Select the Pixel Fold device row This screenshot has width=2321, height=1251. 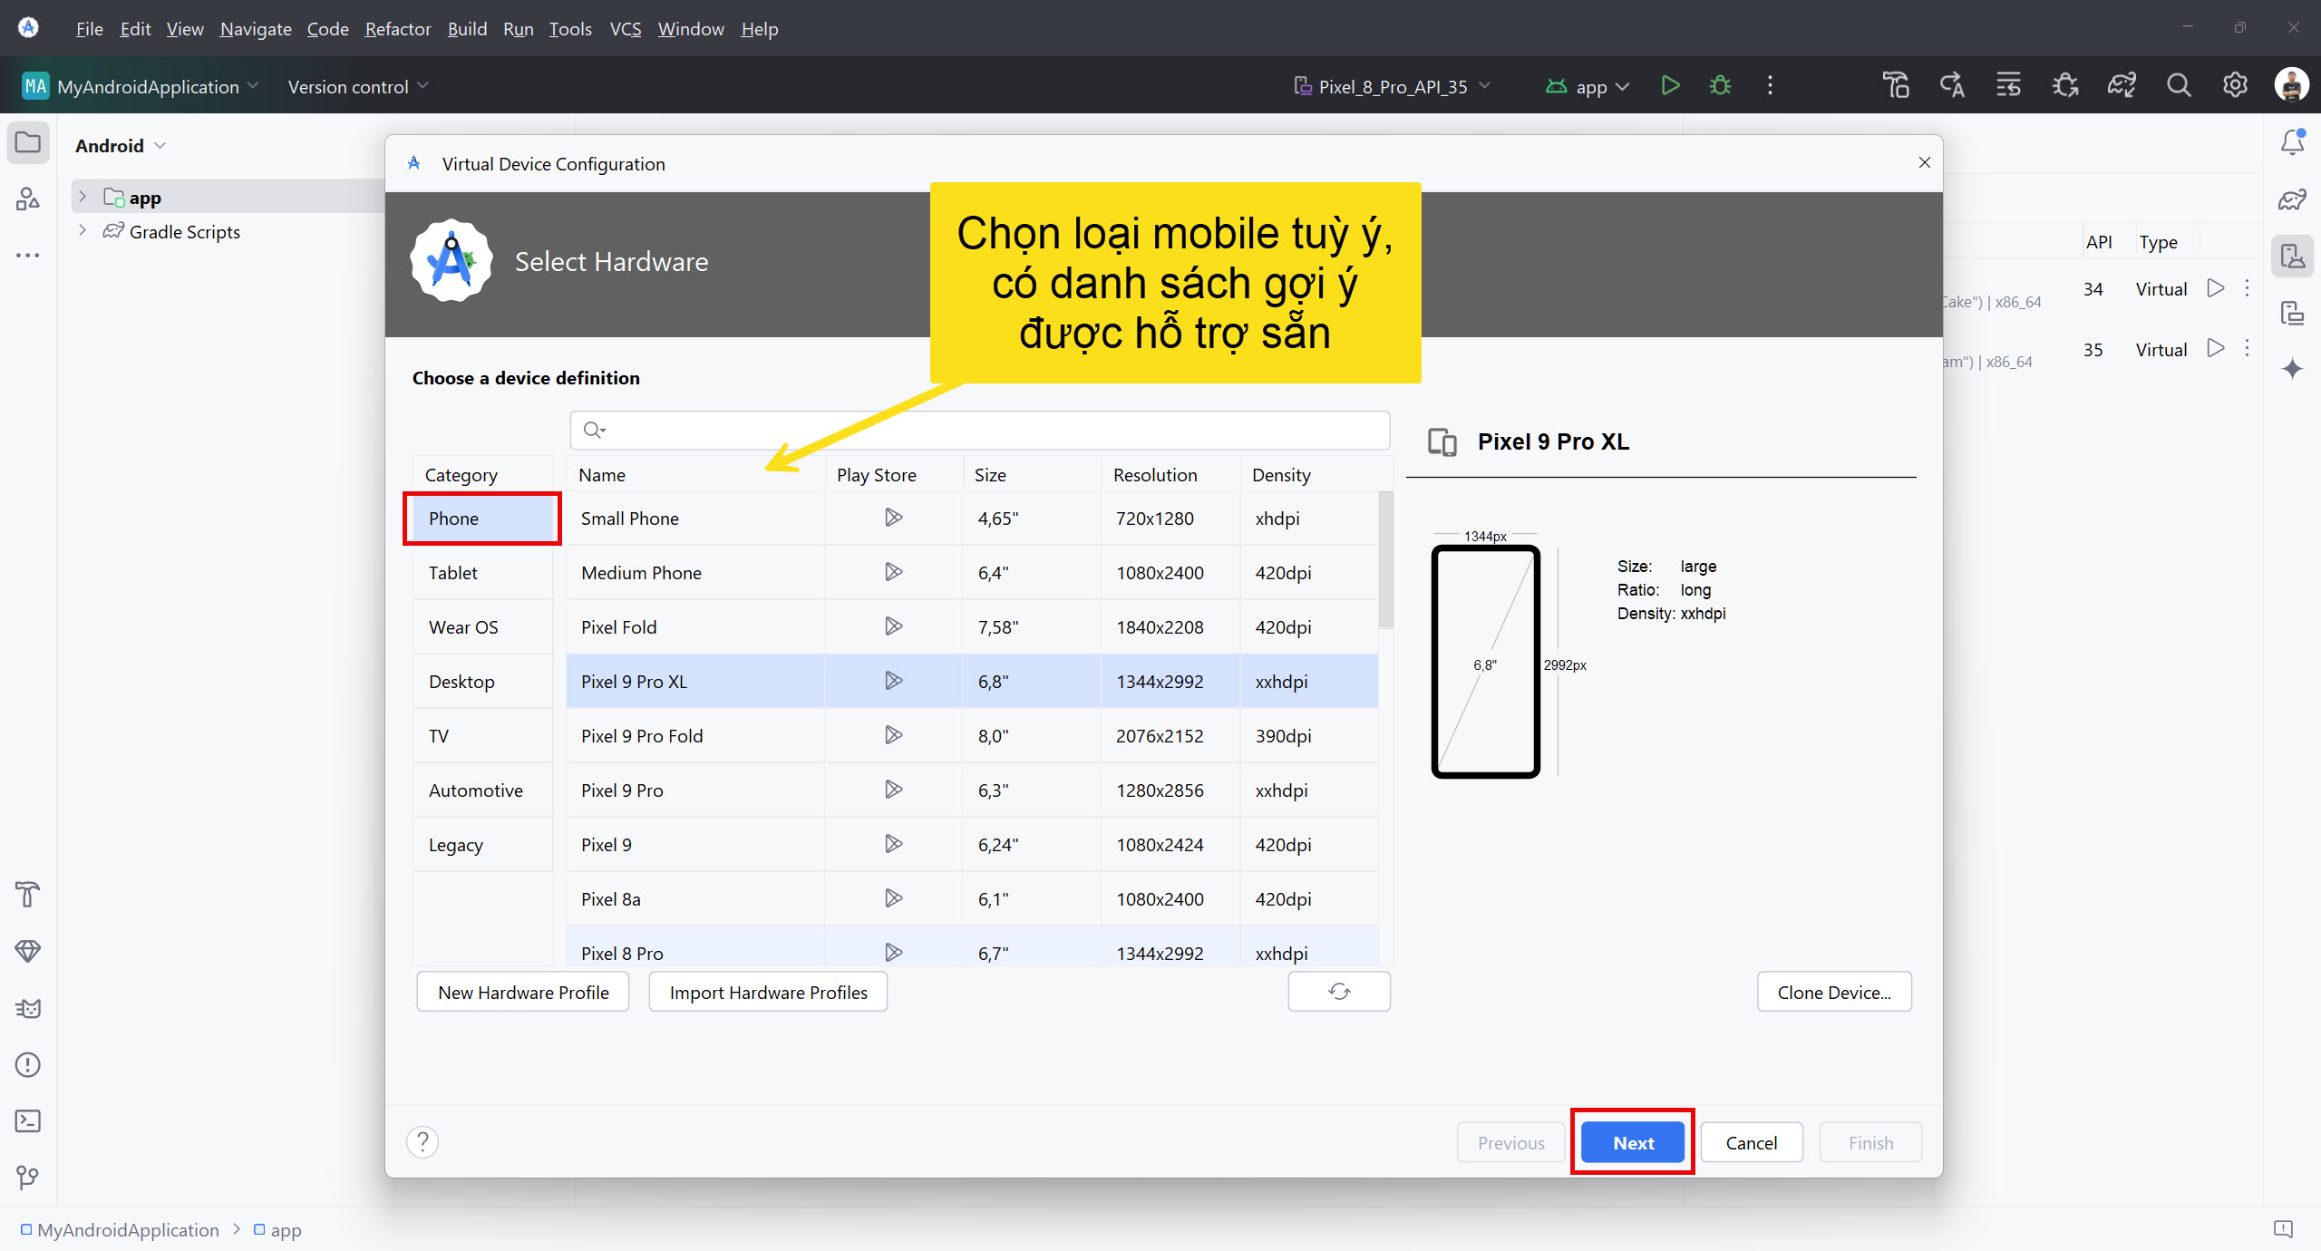tap(972, 627)
